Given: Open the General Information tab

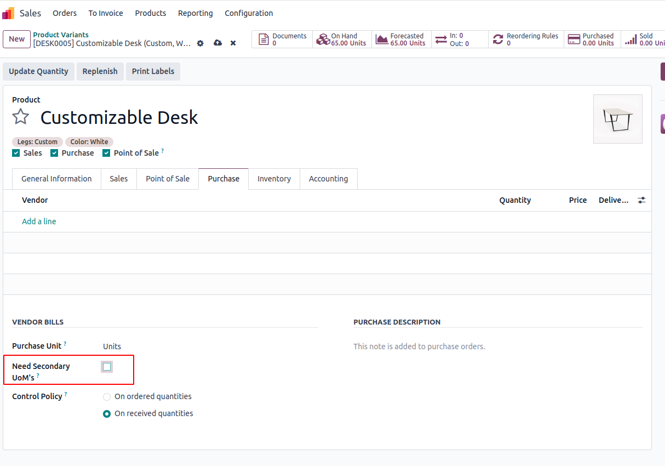Looking at the screenshot, I should [56, 179].
